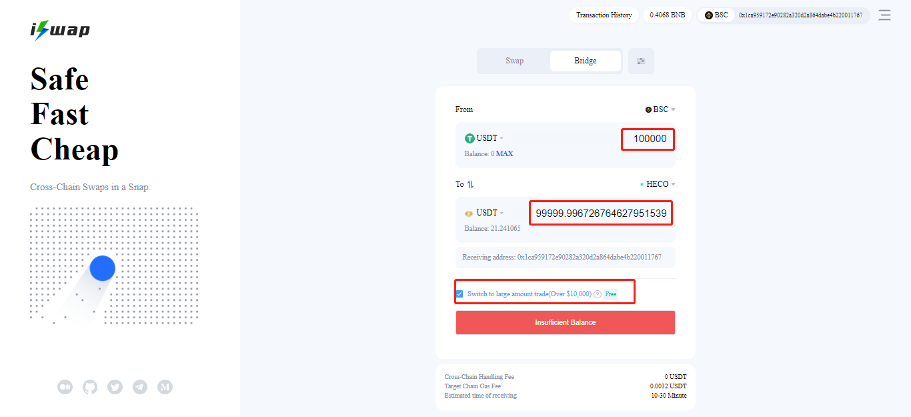Open the circular M social icon
The height and width of the screenshot is (417, 911).
(165, 386)
